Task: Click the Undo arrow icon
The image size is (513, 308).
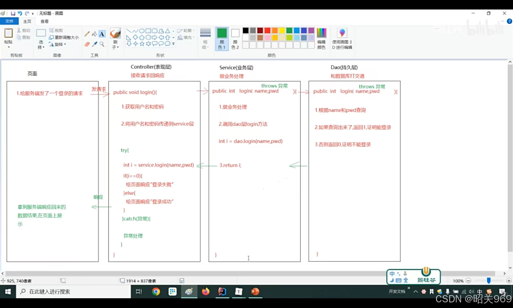Action: coord(20,13)
